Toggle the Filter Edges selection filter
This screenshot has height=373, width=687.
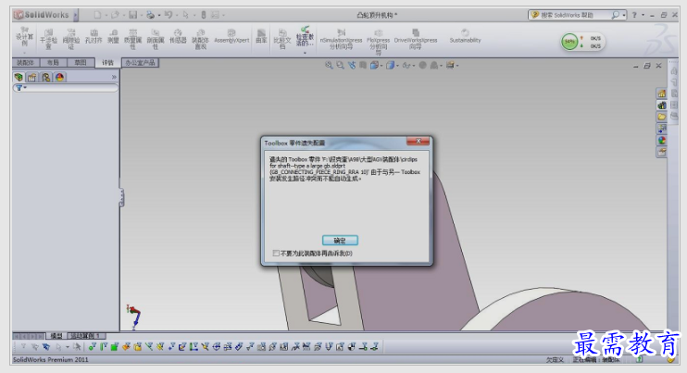tap(103, 347)
